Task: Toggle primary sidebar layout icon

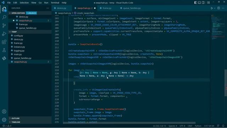Action: point(195,2)
